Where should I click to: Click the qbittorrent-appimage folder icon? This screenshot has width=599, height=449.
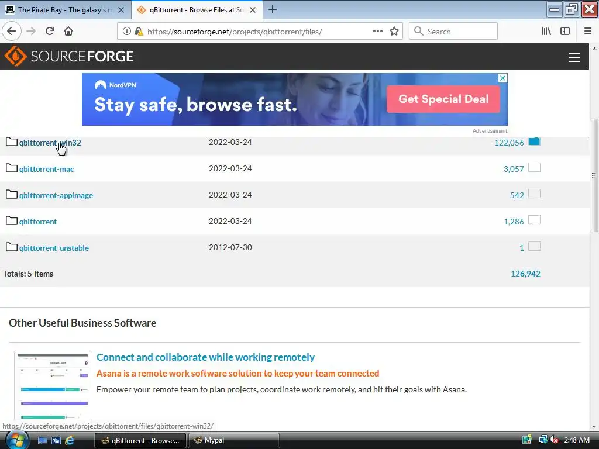[12, 195]
